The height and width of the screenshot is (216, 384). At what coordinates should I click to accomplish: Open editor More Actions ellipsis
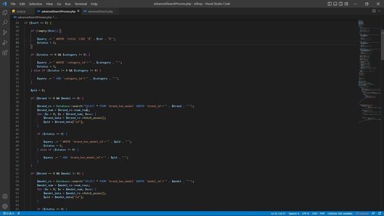click(379, 11)
